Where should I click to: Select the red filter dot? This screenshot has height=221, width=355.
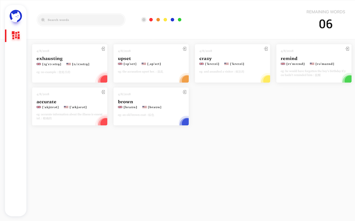click(x=151, y=20)
